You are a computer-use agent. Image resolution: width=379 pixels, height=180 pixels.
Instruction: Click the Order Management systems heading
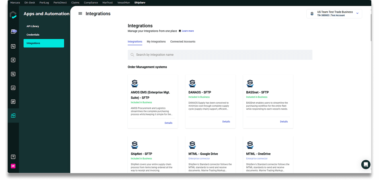click(147, 67)
